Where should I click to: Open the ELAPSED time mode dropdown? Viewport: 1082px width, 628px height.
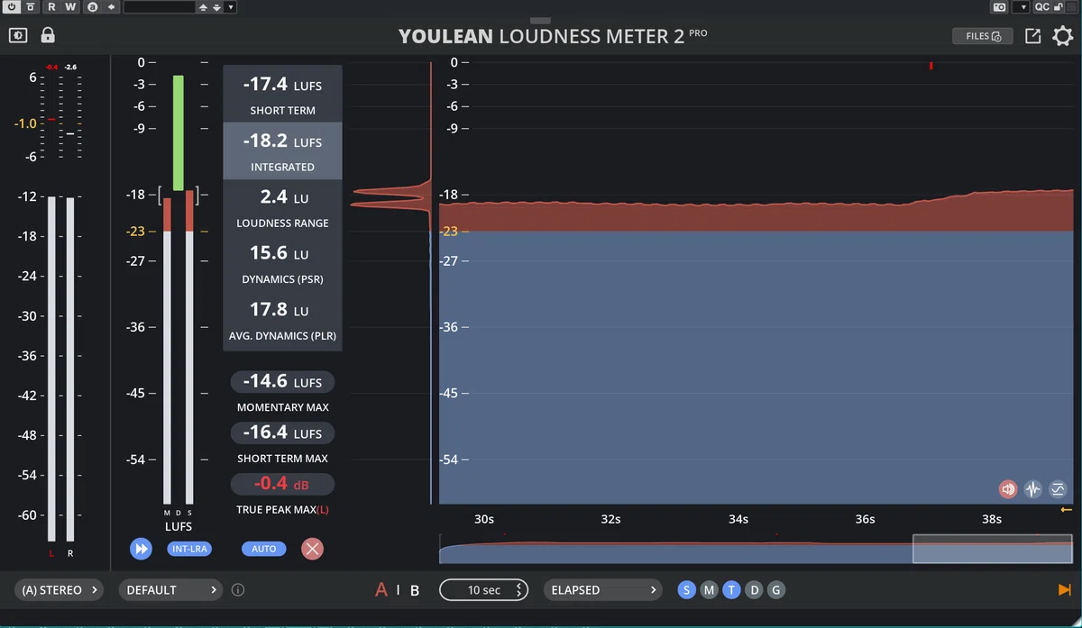603,590
